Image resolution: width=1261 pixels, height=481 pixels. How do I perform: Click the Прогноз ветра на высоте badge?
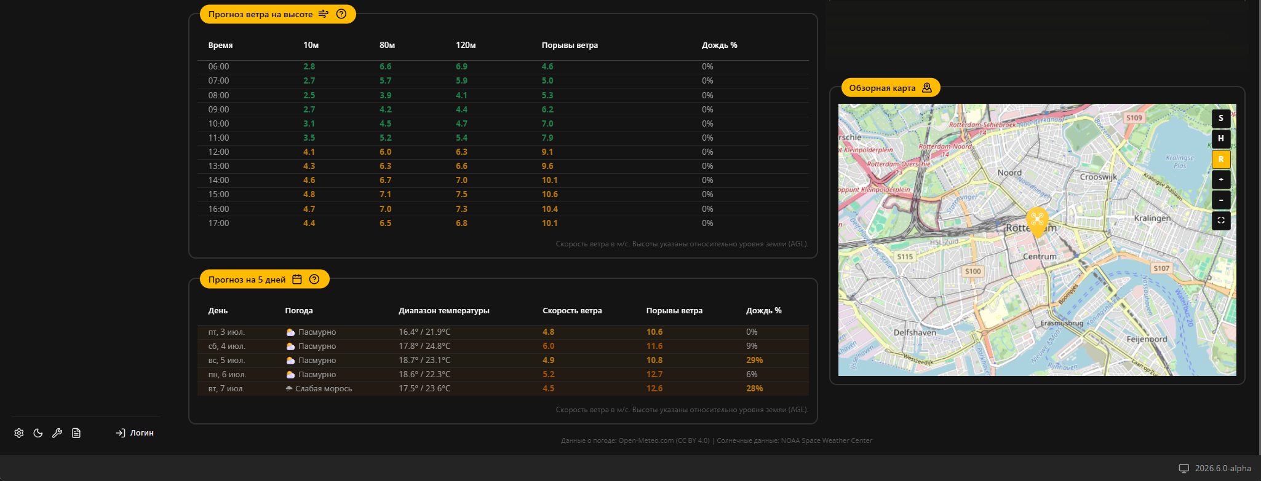click(x=277, y=14)
